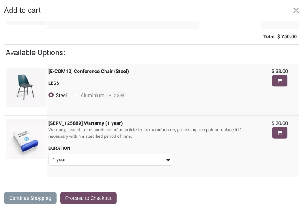Click the Warranty (1 year) product title
The height and width of the screenshot is (208, 303).
(85, 123)
